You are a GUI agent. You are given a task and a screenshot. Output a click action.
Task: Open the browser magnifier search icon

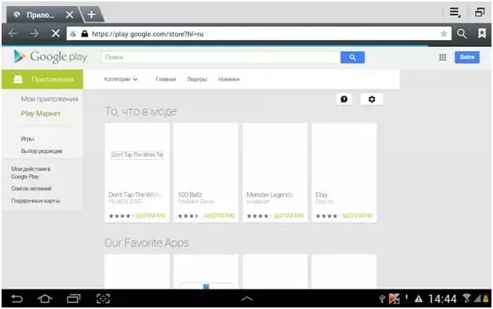click(462, 34)
